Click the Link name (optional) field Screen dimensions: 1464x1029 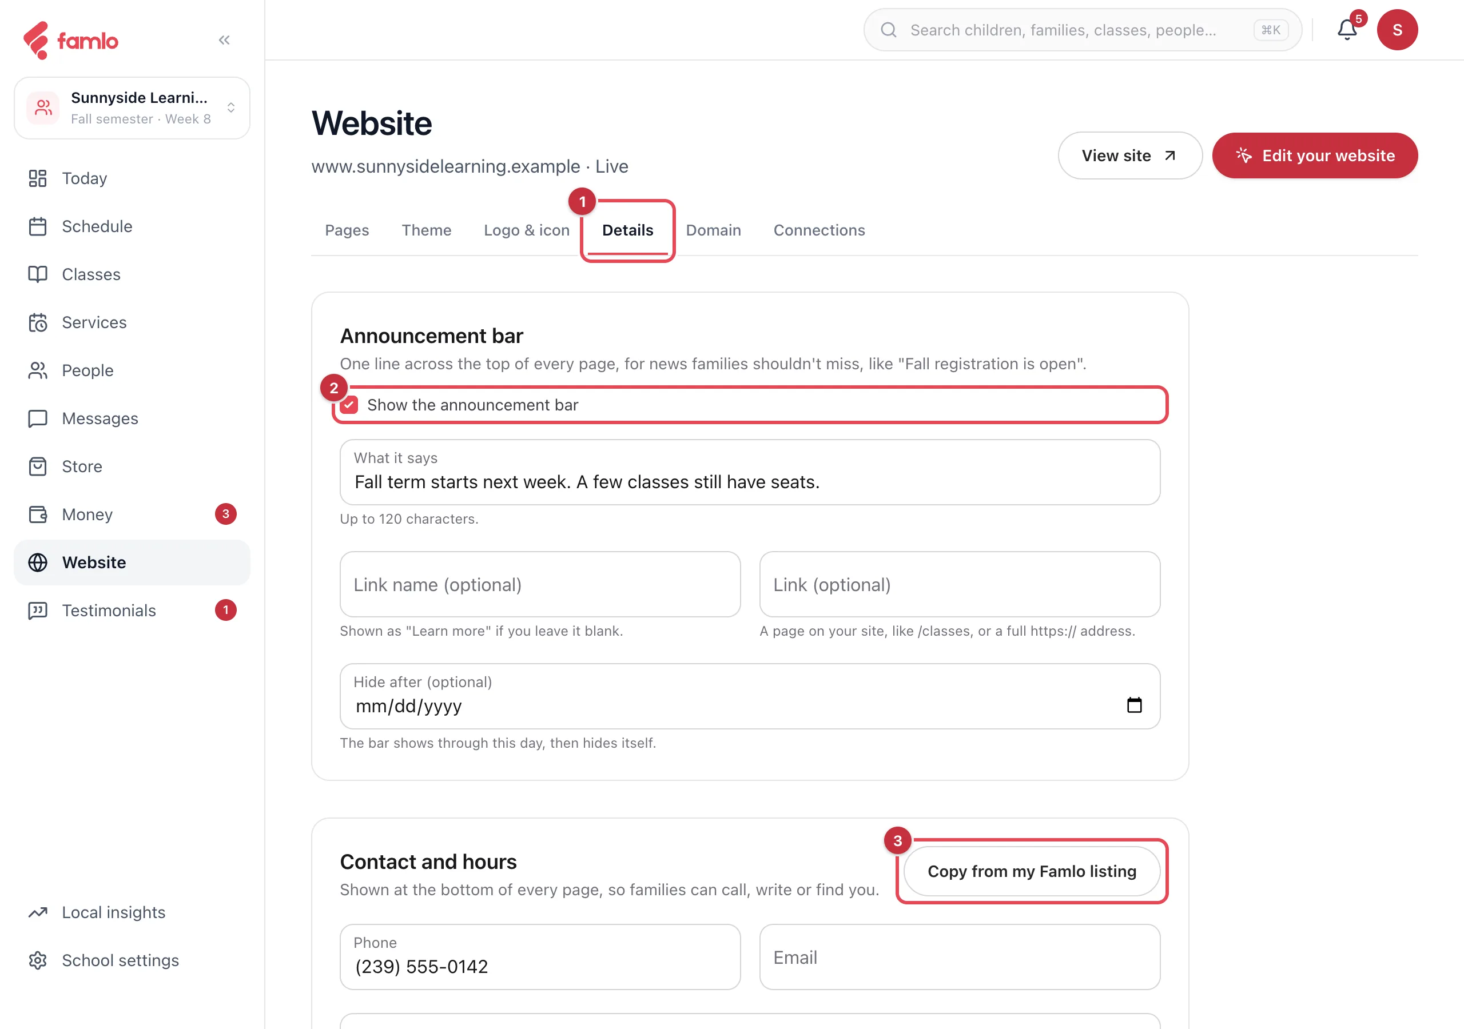[540, 584]
